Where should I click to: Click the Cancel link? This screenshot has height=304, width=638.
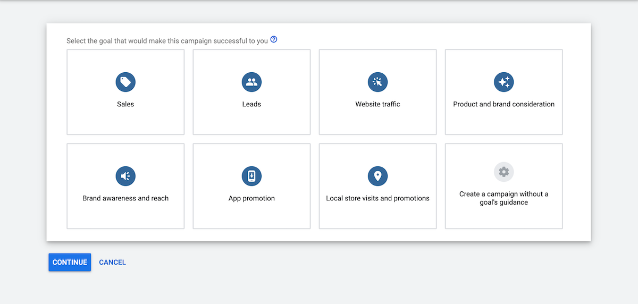coord(112,262)
